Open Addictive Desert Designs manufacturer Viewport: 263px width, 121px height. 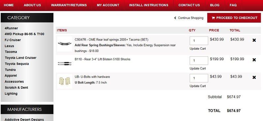point(24,119)
